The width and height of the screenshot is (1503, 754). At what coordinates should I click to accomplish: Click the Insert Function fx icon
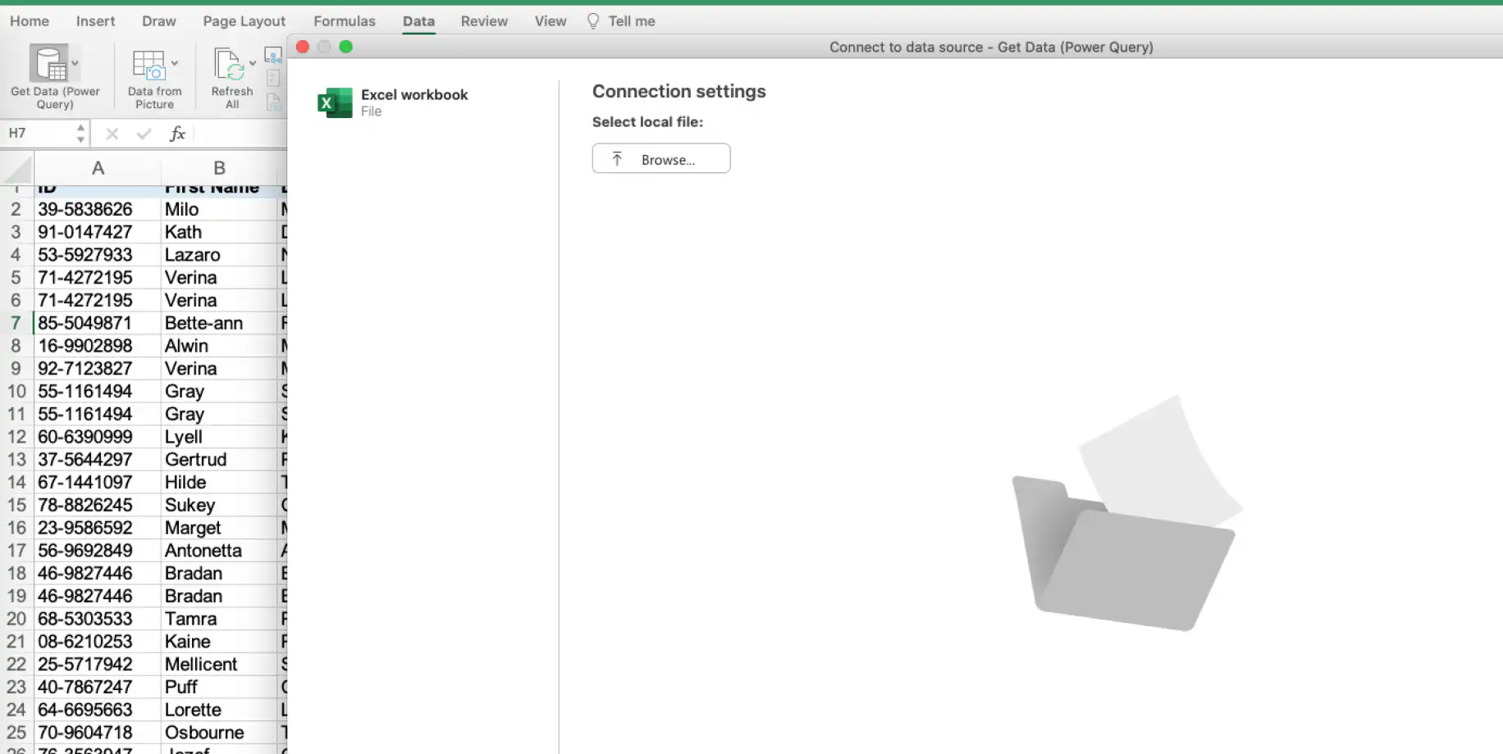[177, 134]
